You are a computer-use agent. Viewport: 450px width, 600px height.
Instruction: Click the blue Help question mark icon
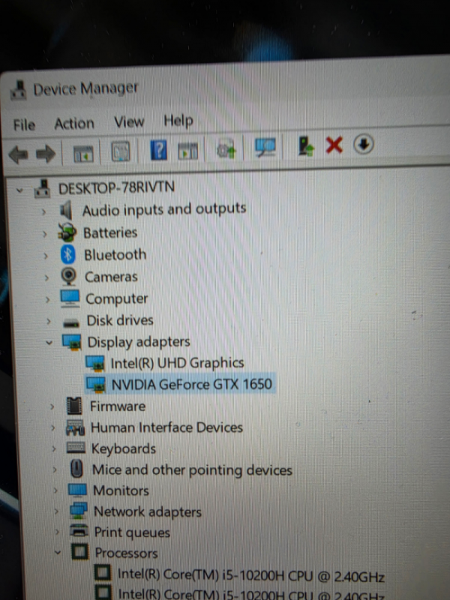click(x=158, y=149)
